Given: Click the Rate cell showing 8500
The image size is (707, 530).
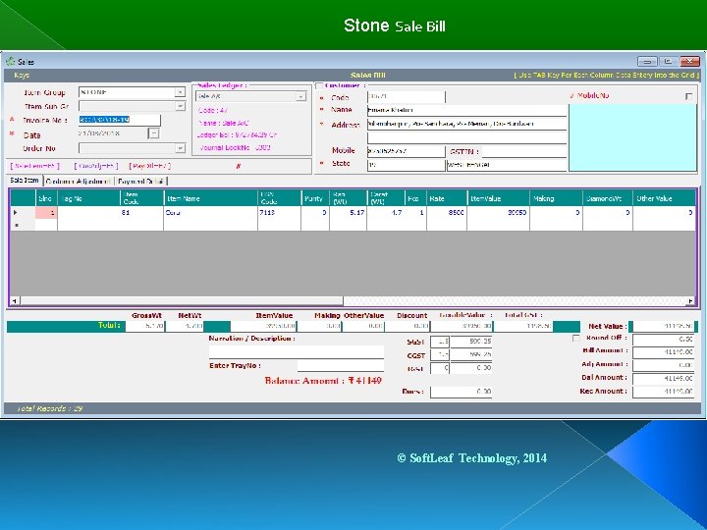Looking at the screenshot, I should tap(447, 212).
